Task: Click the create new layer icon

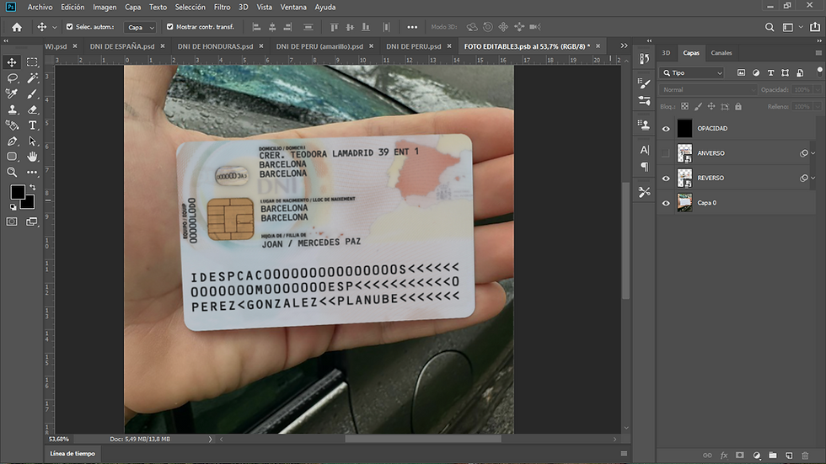Action: pyautogui.click(x=789, y=455)
